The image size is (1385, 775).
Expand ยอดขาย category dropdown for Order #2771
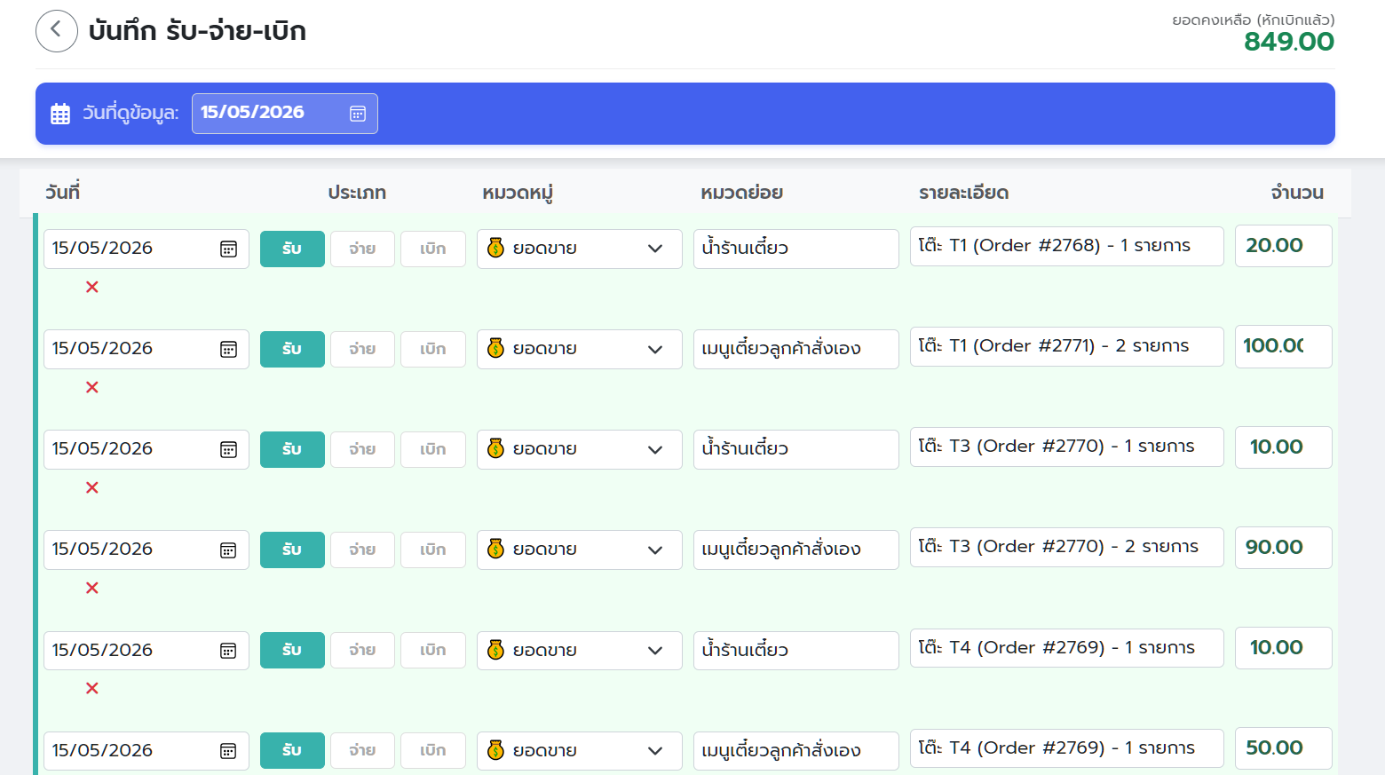point(580,349)
